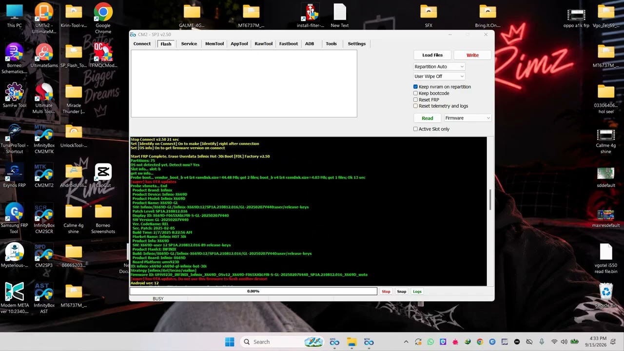Enable the Keep bootcode checkbox

[x=415, y=93]
